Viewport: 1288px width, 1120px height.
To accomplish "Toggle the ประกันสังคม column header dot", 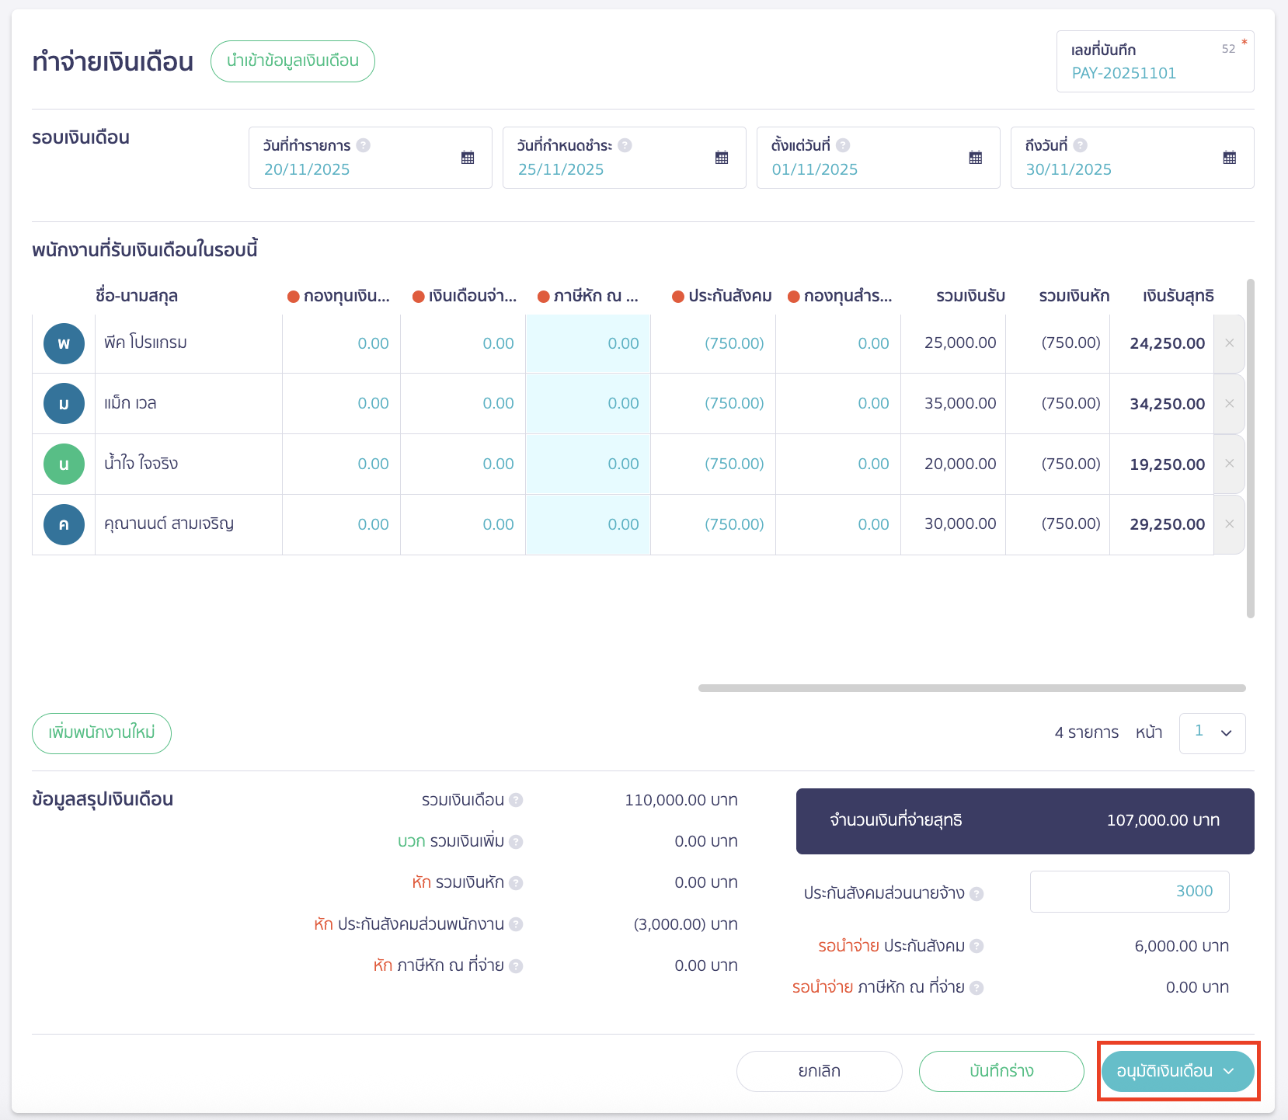I will (677, 297).
